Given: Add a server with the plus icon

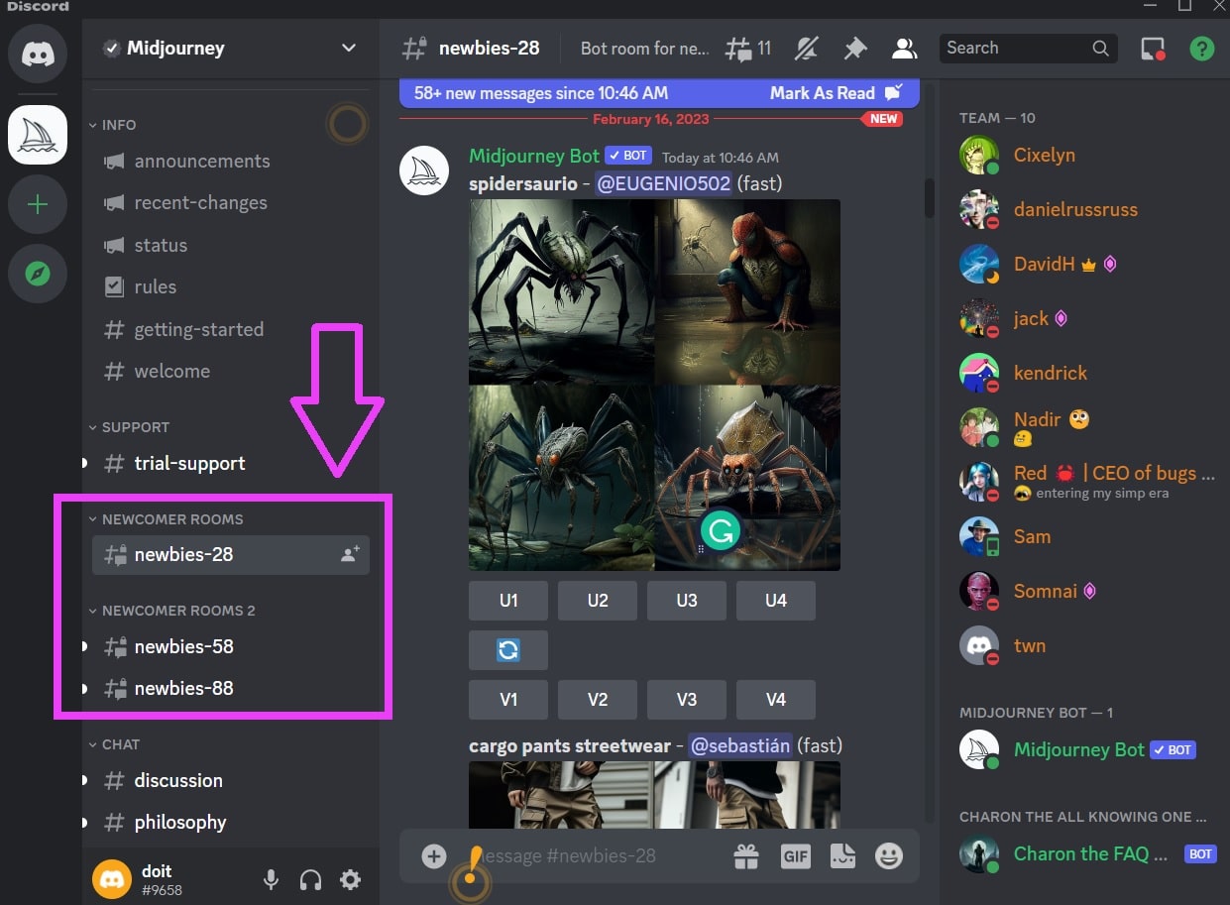Looking at the screenshot, I should pyautogui.click(x=38, y=205).
